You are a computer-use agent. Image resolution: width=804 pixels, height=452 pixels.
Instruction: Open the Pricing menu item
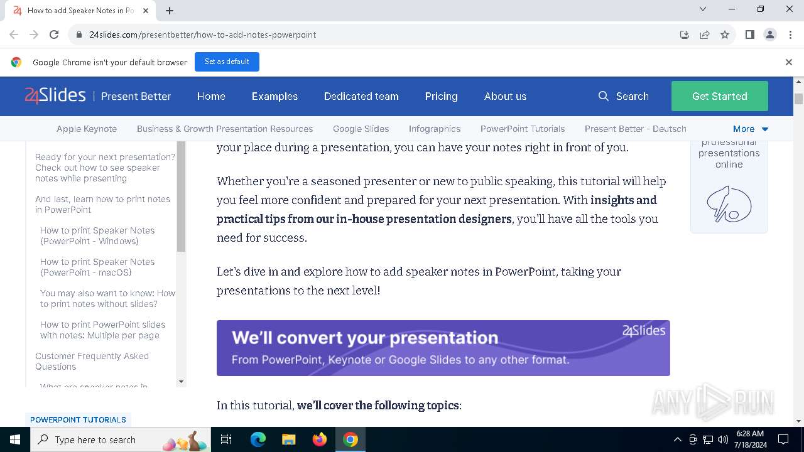coord(441,96)
